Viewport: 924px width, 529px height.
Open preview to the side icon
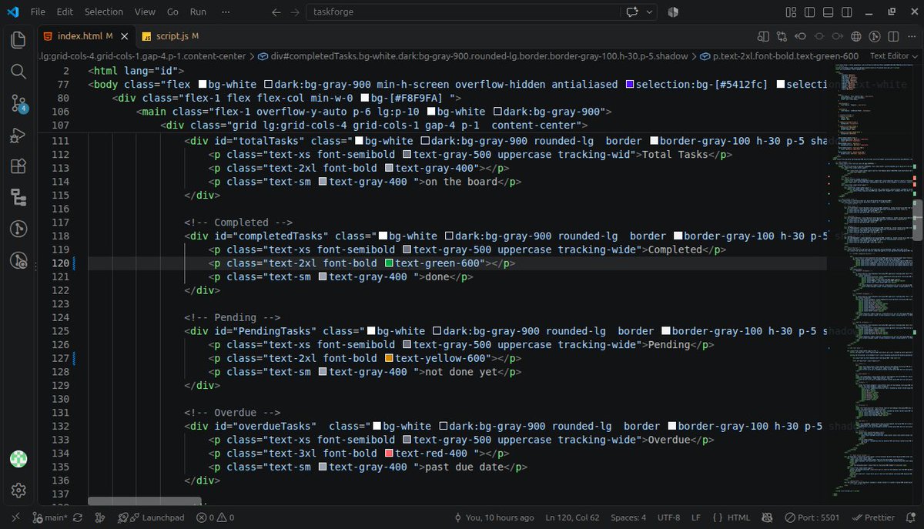pos(763,36)
